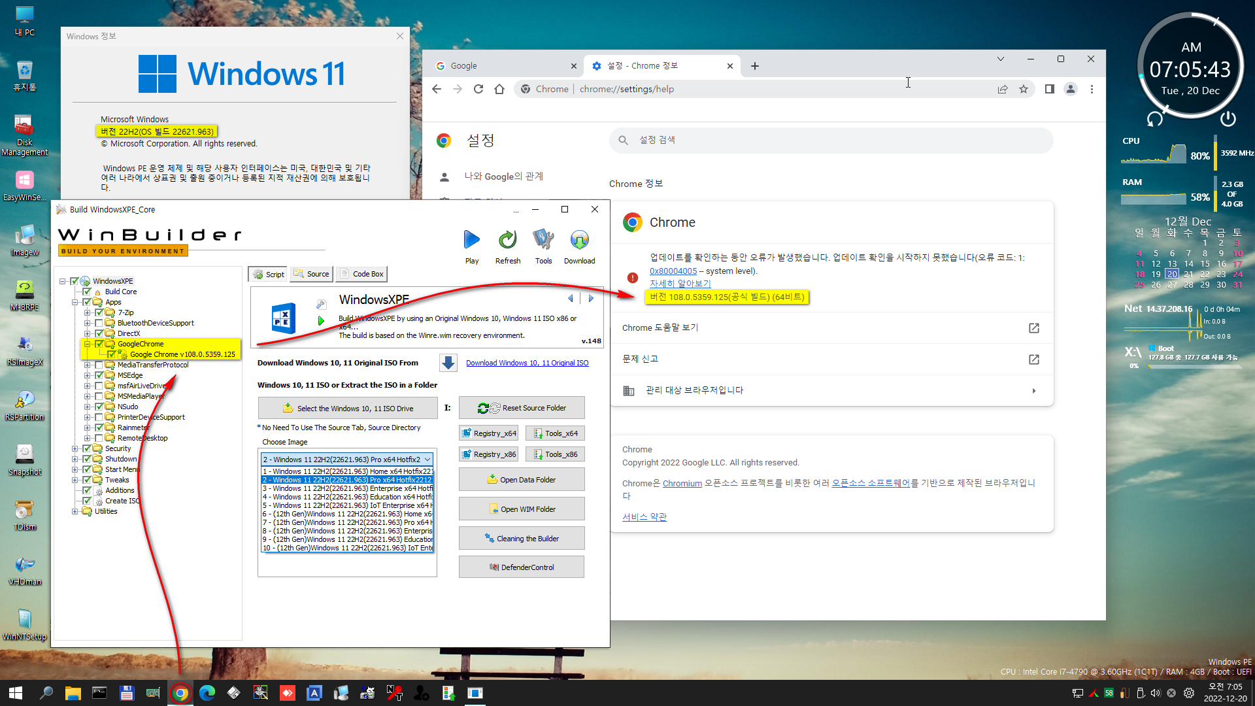
Task: Toggle the Build Core checkbox
Action: pyautogui.click(x=87, y=292)
